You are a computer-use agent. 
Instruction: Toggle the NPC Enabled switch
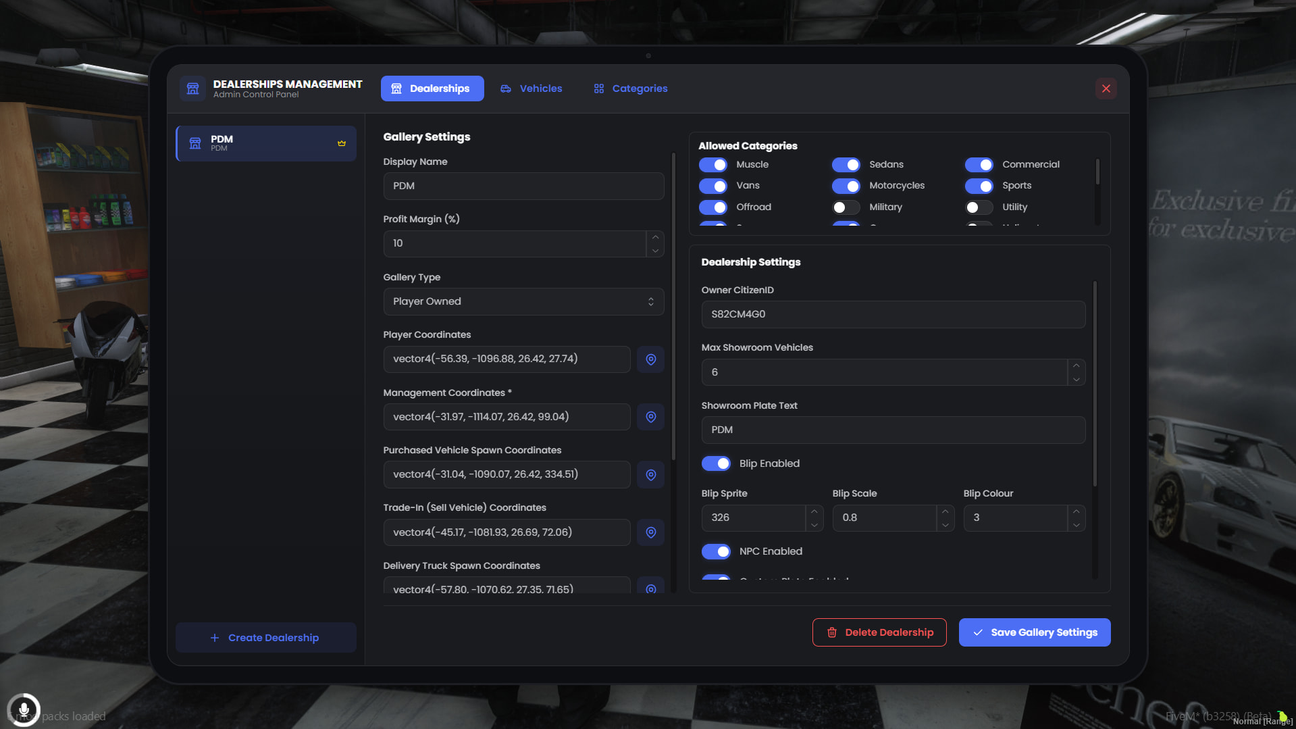(x=716, y=552)
